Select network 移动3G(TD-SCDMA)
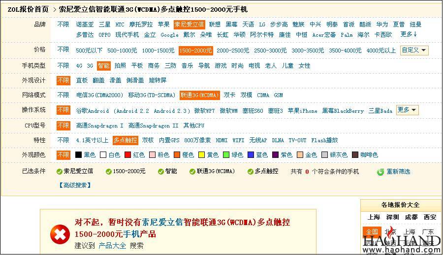The image size is (443, 255). point(152,95)
